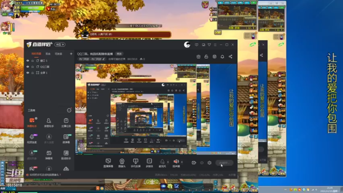The width and height of the screenshot is (343, 193).
Task: Select the QQ三国 source row
Action: [x=49, y=67]
